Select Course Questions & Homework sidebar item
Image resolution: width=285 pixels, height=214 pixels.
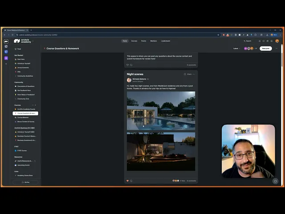(25, 113)
